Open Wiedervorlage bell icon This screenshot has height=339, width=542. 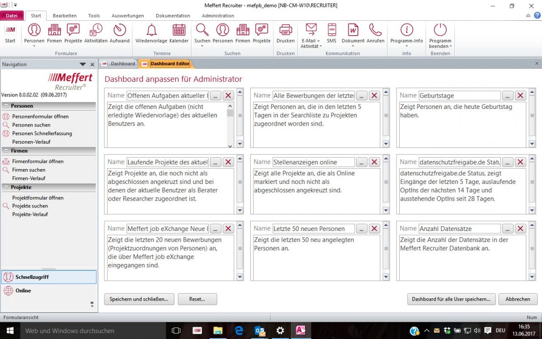click(x=151, y=33)
